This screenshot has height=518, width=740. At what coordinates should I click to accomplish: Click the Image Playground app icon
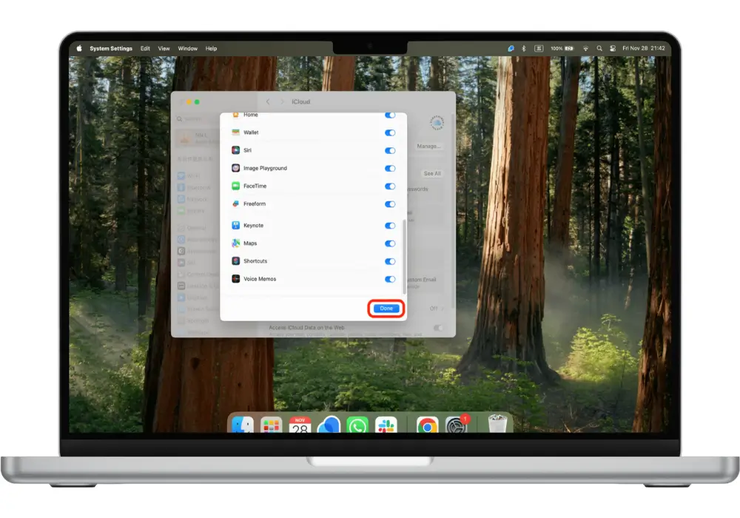[236, 168]
